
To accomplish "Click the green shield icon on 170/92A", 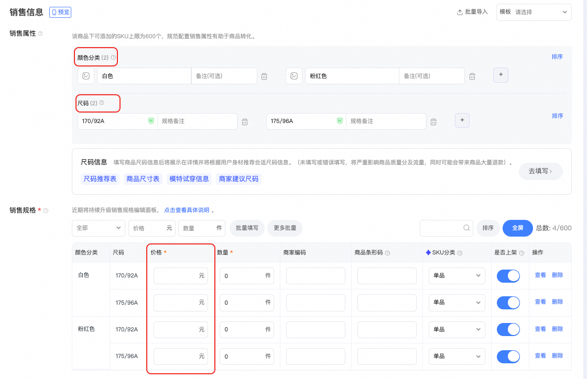I will [151, 121].
